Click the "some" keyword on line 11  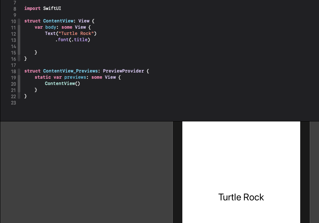point(67,27)
